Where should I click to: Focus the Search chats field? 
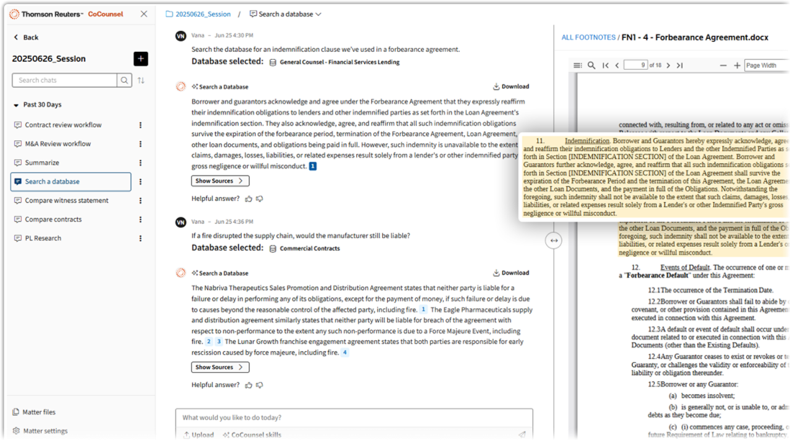(x=64, y=80)
